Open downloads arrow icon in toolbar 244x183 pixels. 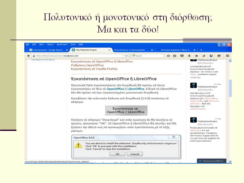(x=189, y=56)
